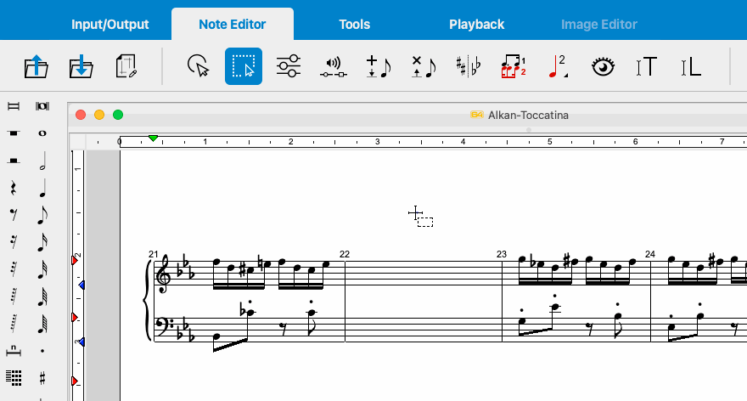Open the accidentals sharp-flat tool

pos(467,66)
